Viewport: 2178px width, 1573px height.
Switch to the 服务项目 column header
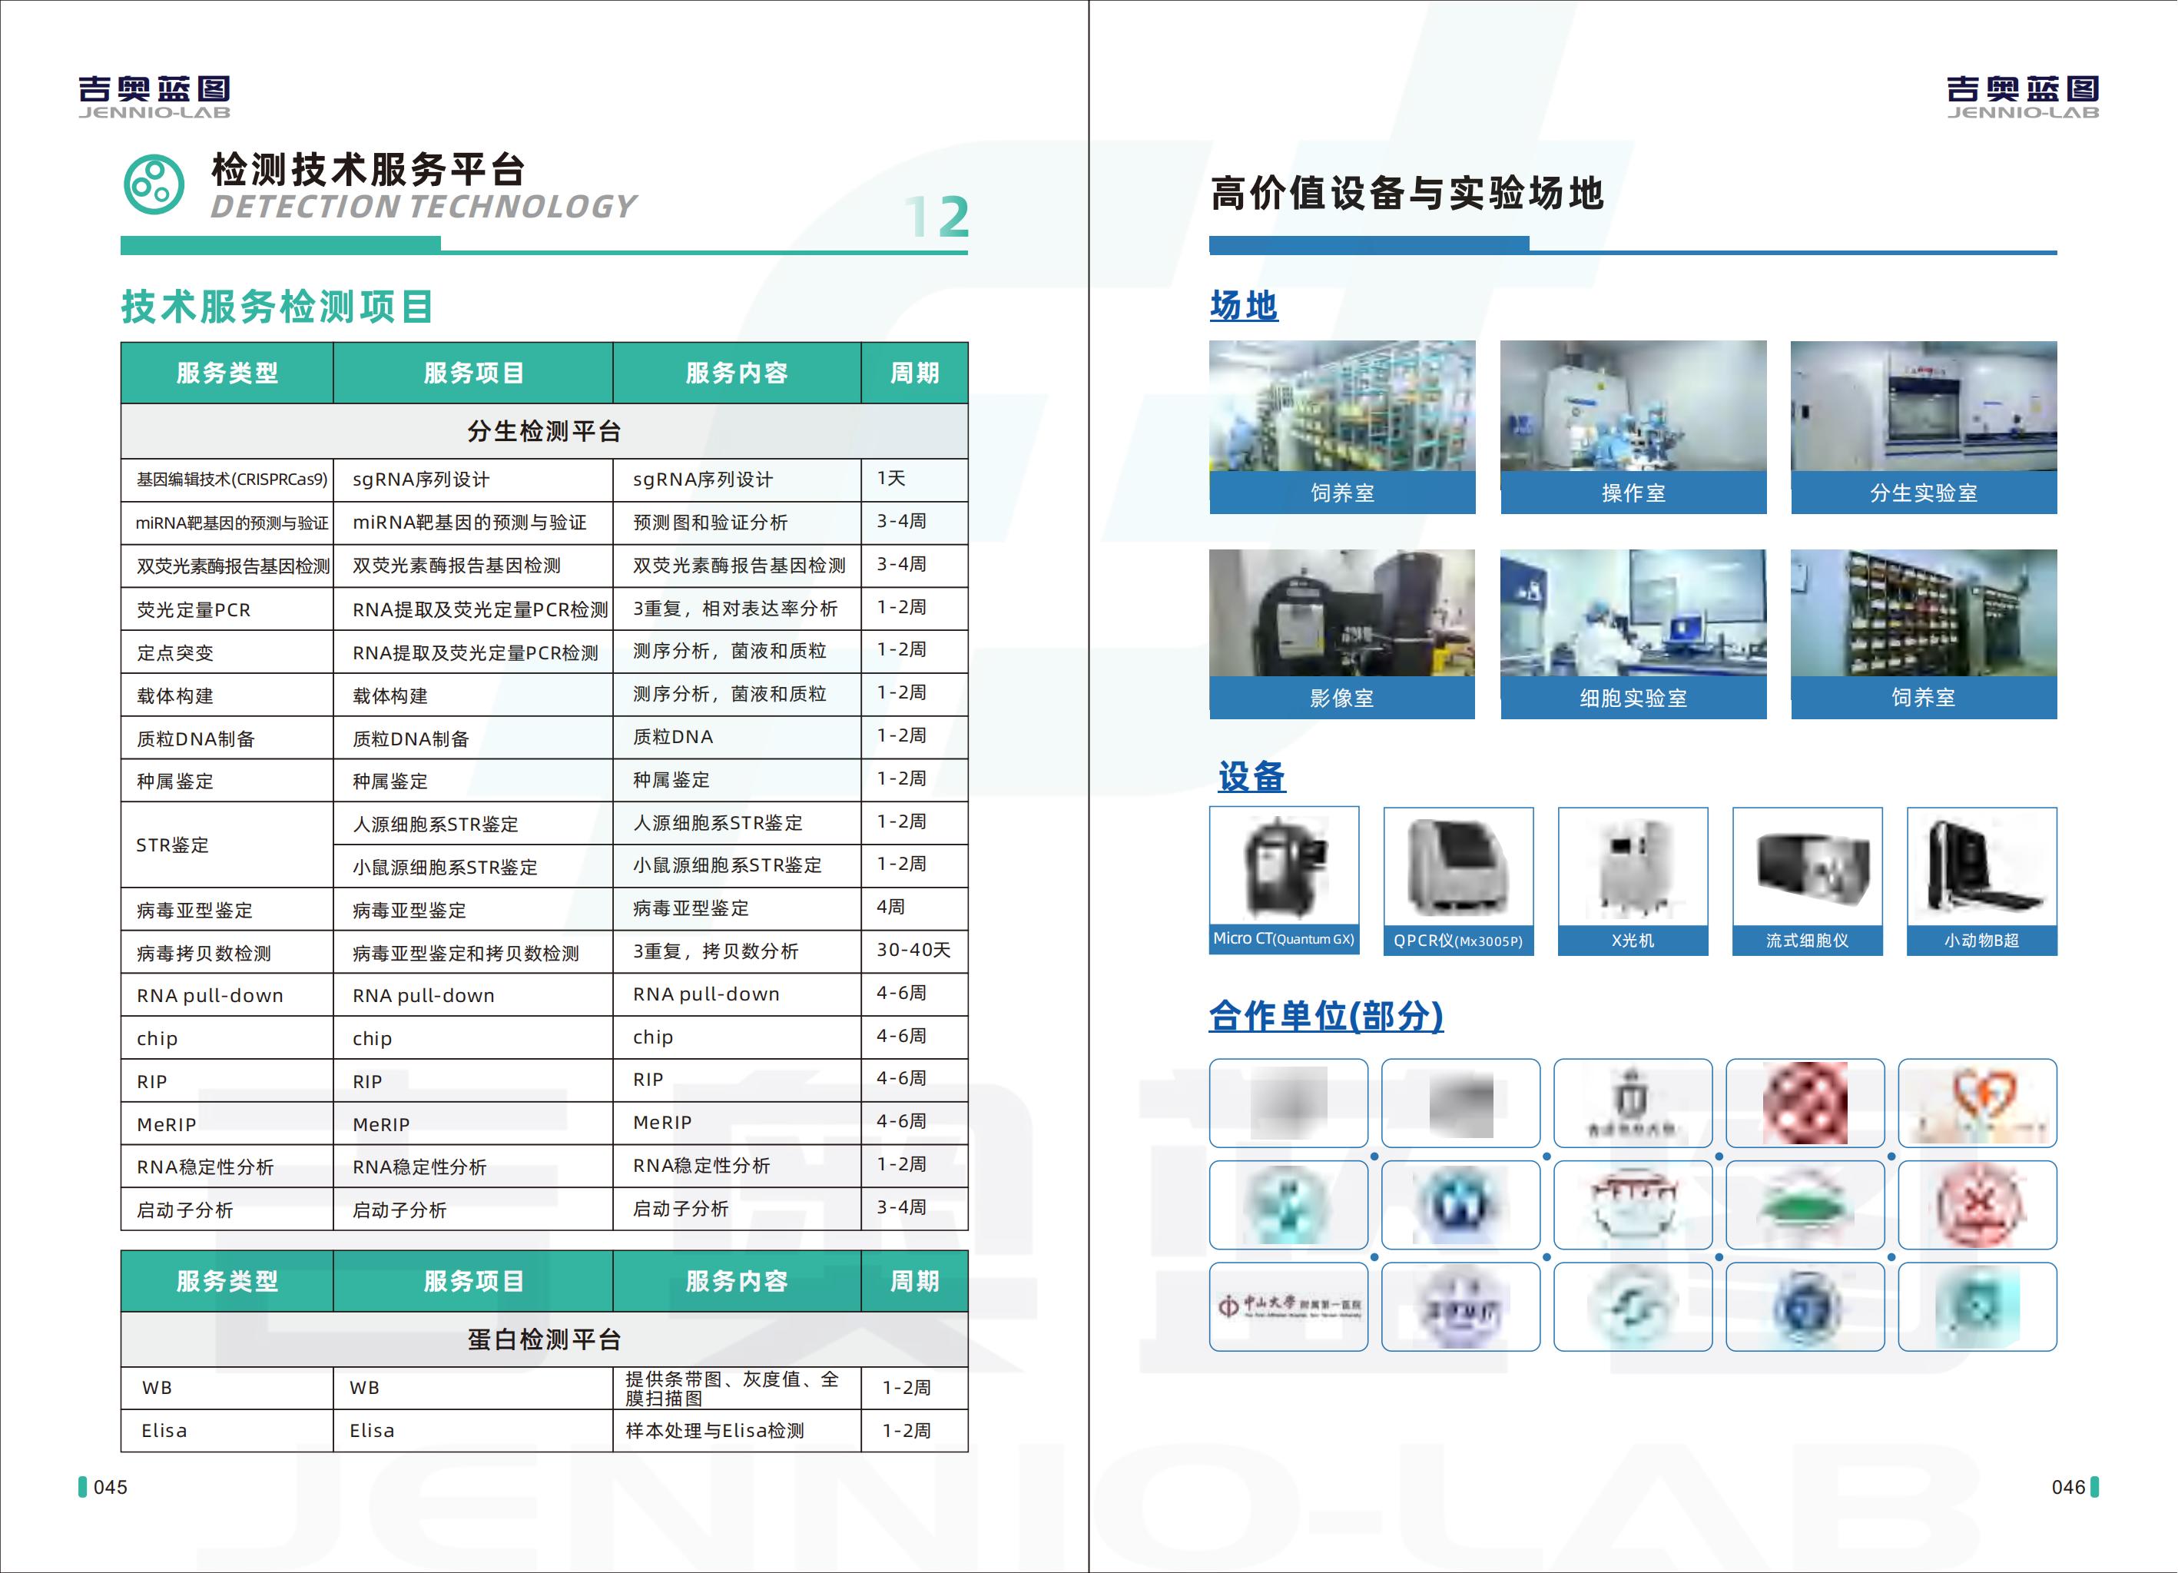tap(472, 373)
